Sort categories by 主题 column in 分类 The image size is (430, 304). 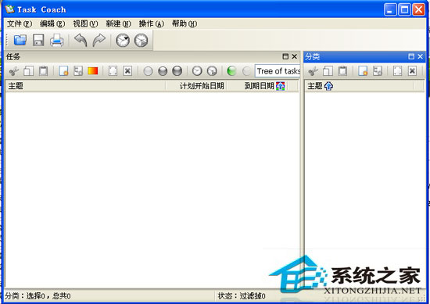point(359,86)
